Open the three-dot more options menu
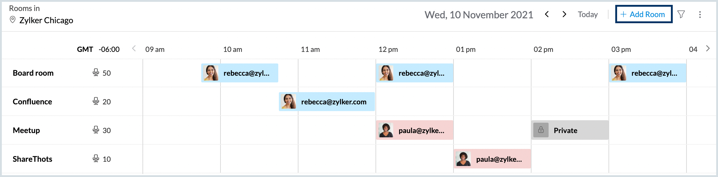The width and height of the screenshot is (718, 177). click(700, 14)
